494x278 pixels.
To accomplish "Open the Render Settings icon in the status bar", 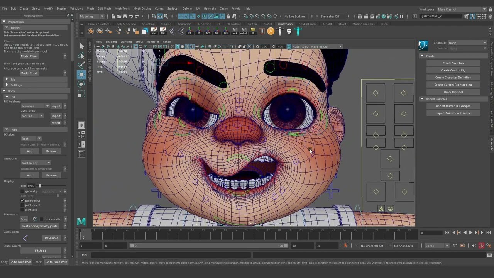I will click(x=377, y=16).
